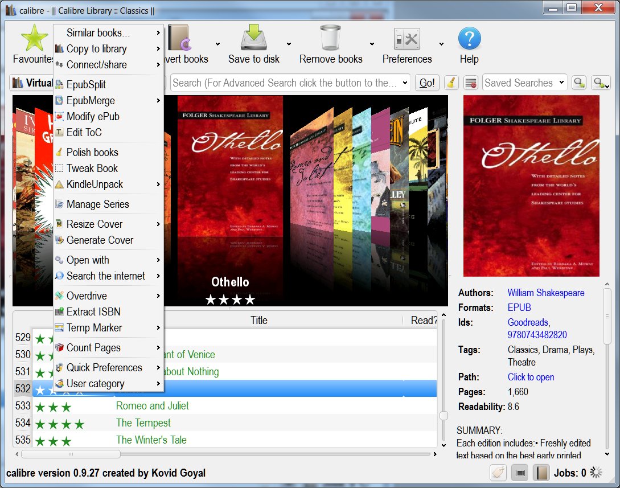This screenshot has width=620, height=488.
Task: Click the magnifier icon right of Saved Searches
Action: point(579,83)
